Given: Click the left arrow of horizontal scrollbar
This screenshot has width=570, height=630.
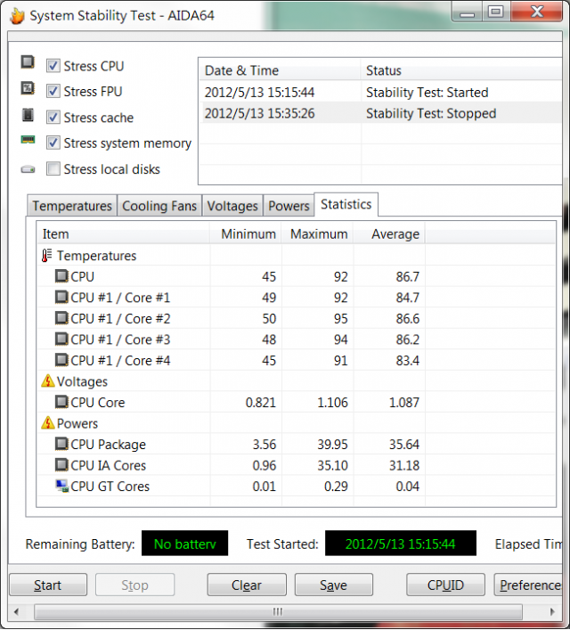Looking at the screenshot, I should (x=16, y=612).
